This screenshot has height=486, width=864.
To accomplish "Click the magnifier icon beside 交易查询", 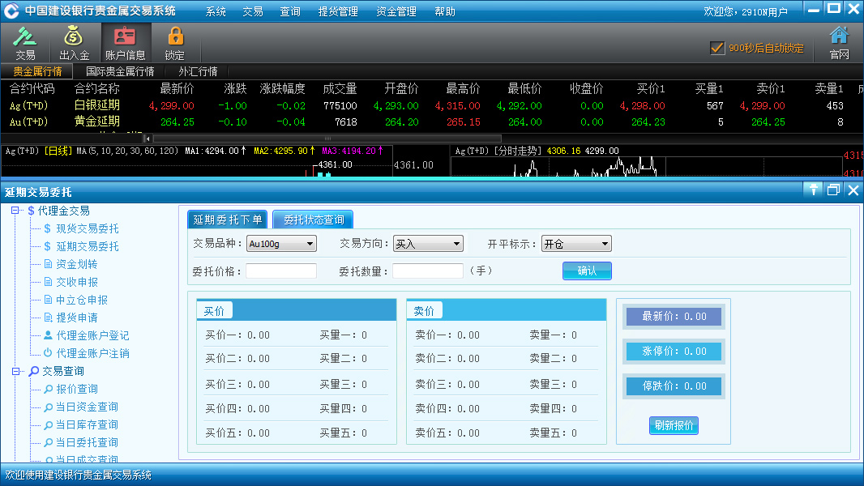I will coord(33,372).
